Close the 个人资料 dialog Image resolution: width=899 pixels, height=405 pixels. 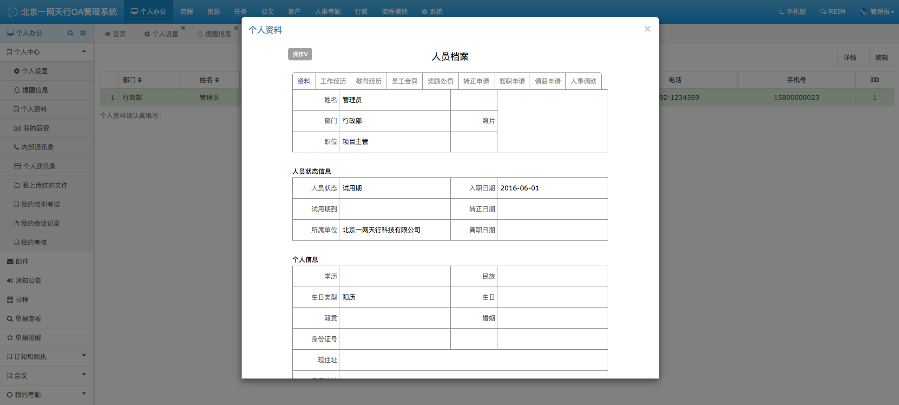[647, 29]
